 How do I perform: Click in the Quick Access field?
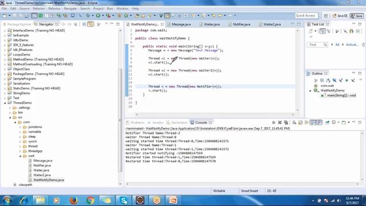pyautogui.click(x=307, y=15)
